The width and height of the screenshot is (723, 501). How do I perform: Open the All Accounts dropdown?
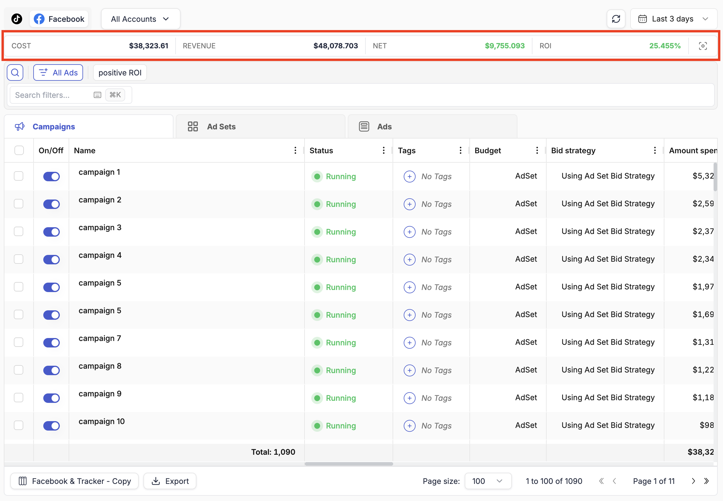[140, 19]
